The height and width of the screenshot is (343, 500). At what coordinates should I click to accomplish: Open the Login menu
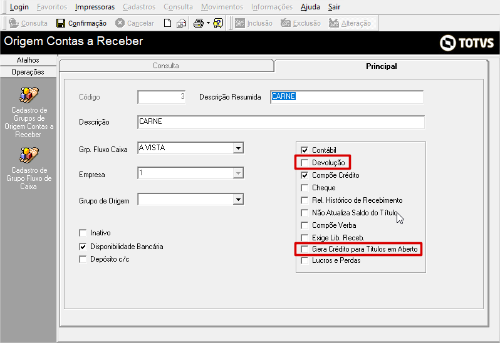(19, 7)
